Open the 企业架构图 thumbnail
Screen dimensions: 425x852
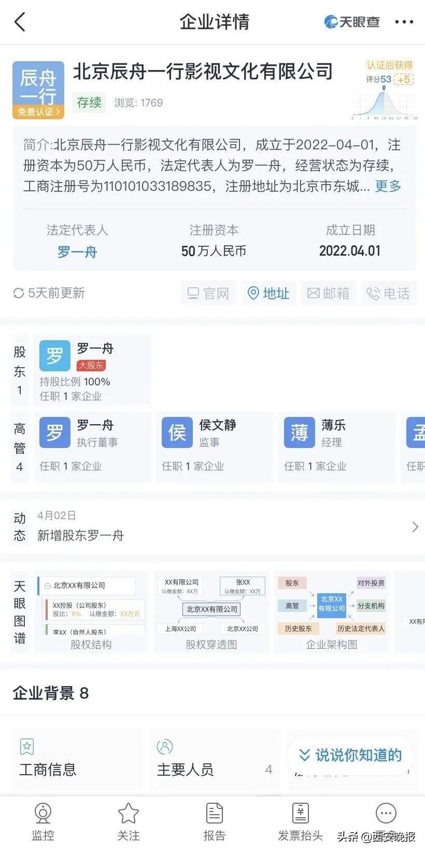(x=332, y=612)
